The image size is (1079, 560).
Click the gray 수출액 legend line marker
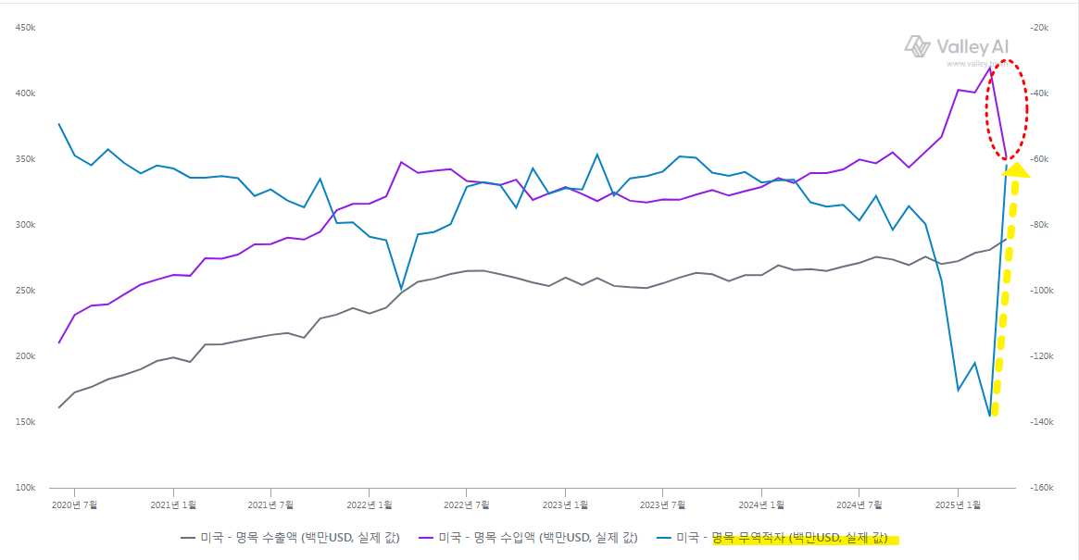coord(187,537)
